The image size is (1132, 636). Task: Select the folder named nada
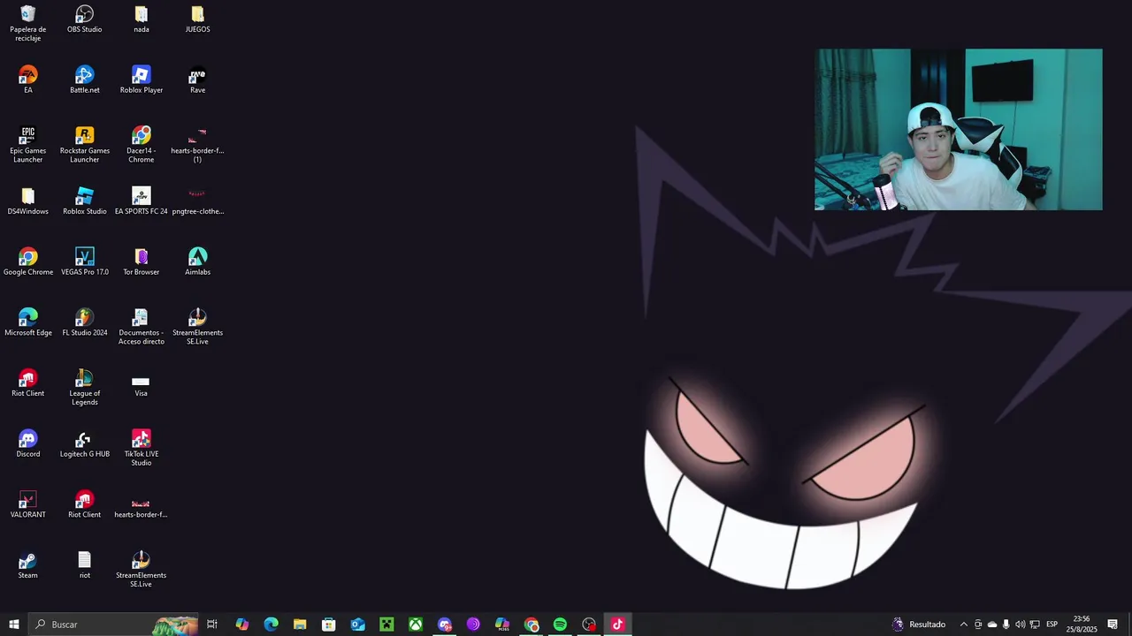[x=141, y=19]
